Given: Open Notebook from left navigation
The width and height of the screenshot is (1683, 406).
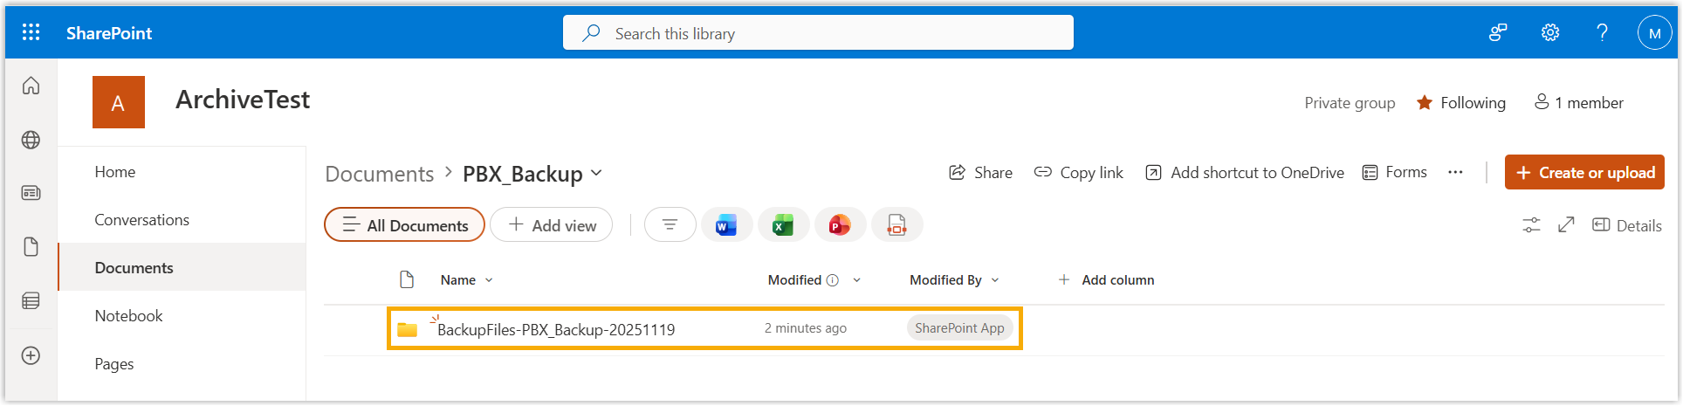Looking at the screenshot, I should tap(128, 316).
